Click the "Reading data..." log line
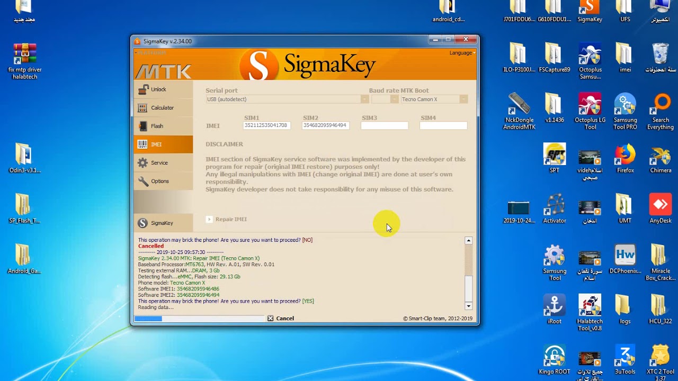Viewport: 678px width, 381px height. click(x=156, y=307)
